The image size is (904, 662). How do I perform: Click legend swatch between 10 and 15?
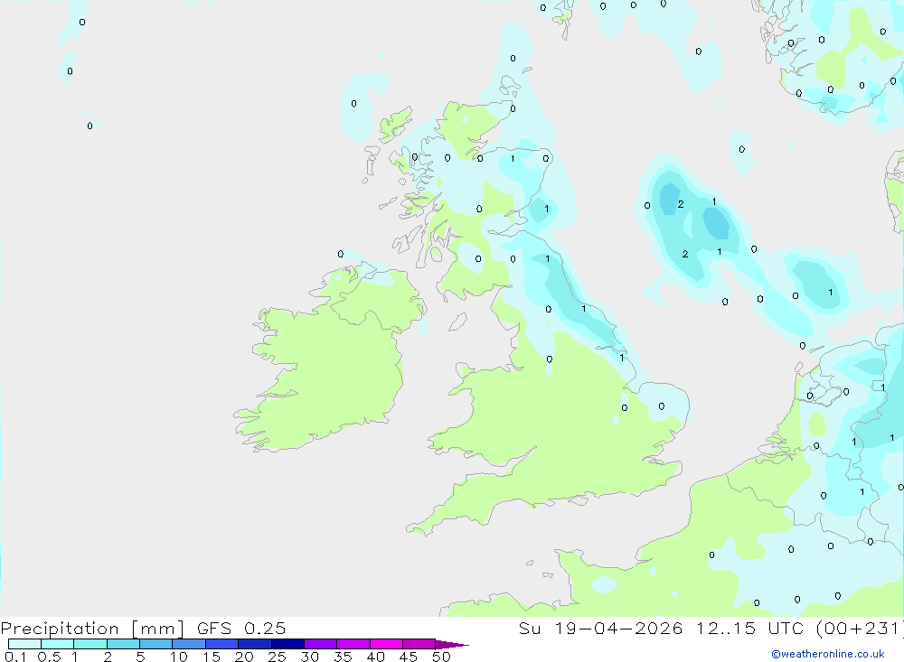click(x=189, y=644)
